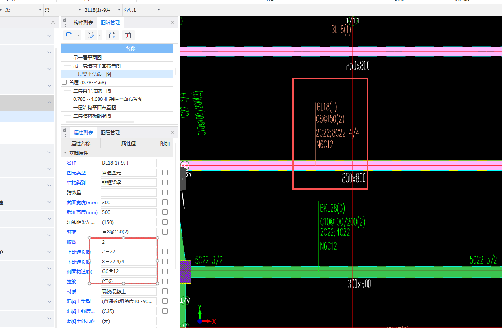The width and height of the screenshot is (502, 328).
Task: Check the 跨数量 附加 checkbox
Action: click(x=165, y=192)
